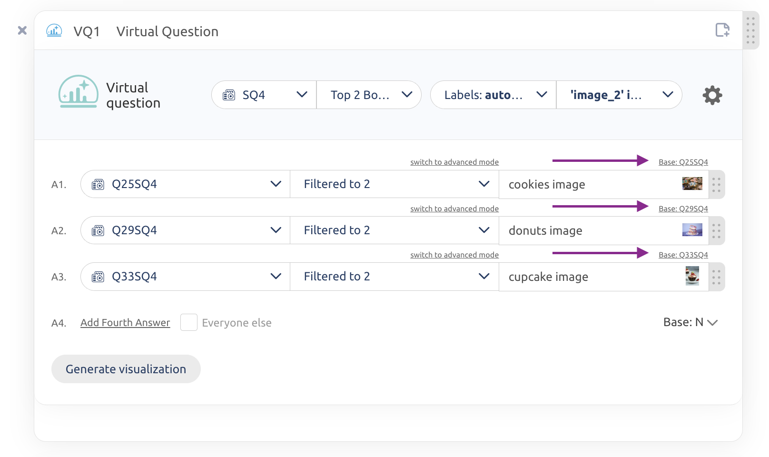769x457 pixels.
Task: Close the Virtual Question panel
Action: (22, 30)
